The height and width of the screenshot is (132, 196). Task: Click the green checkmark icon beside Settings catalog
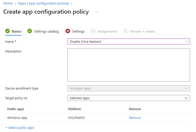pos(30,31)
